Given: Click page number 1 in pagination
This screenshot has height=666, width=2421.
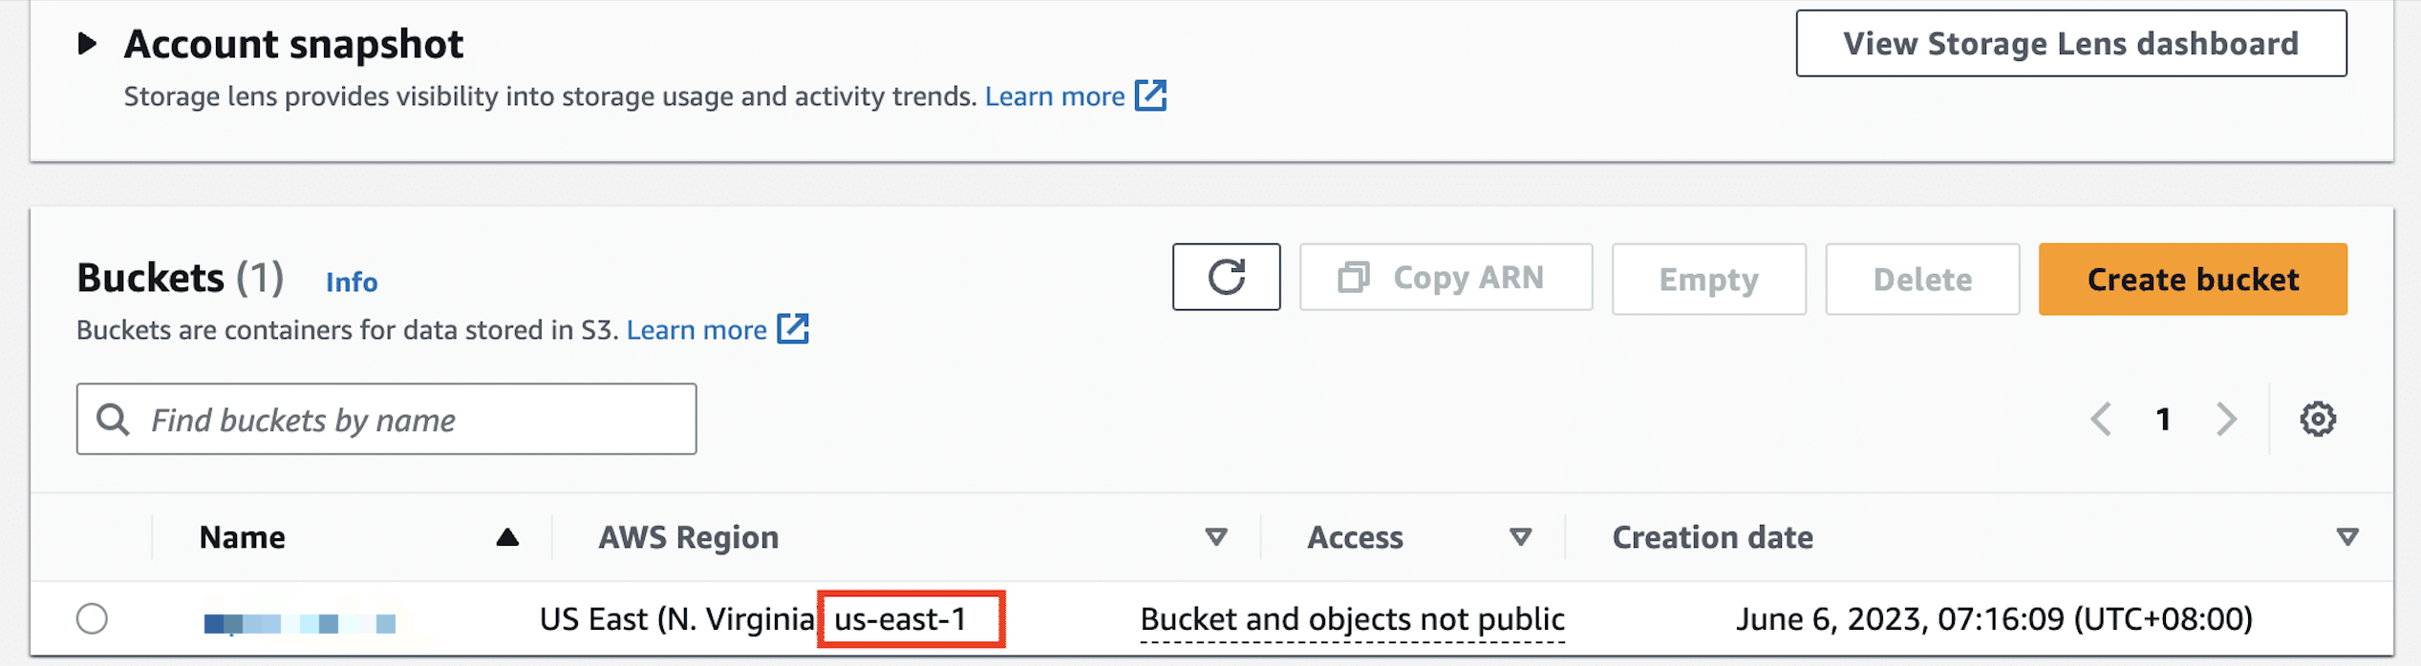Looking at the screenshot, I should pyautogui.click(x=2163, y=419).
